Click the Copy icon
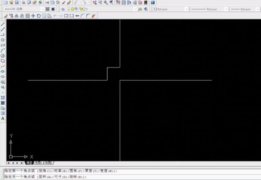 click(x=53, y=2)
